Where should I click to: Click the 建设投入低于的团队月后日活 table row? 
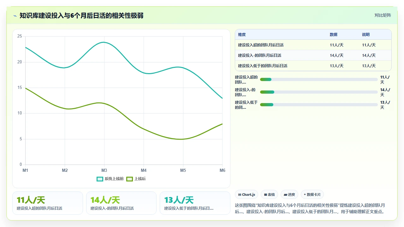click(x=313, y=66)
